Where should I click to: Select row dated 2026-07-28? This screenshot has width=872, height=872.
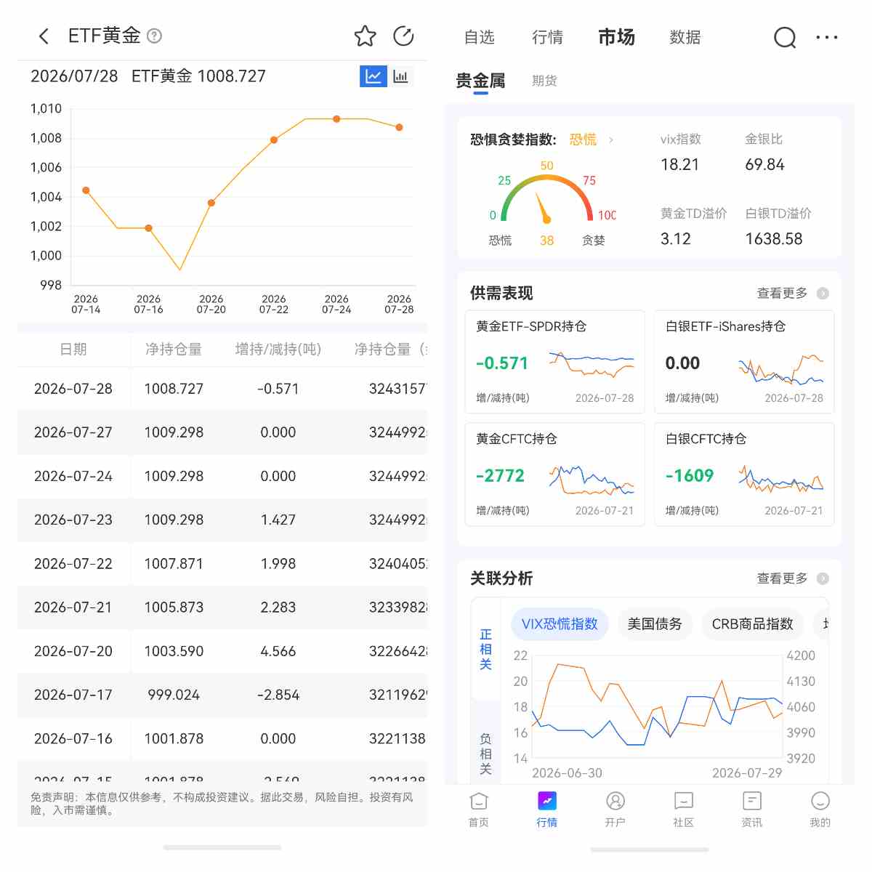point(222,389)
